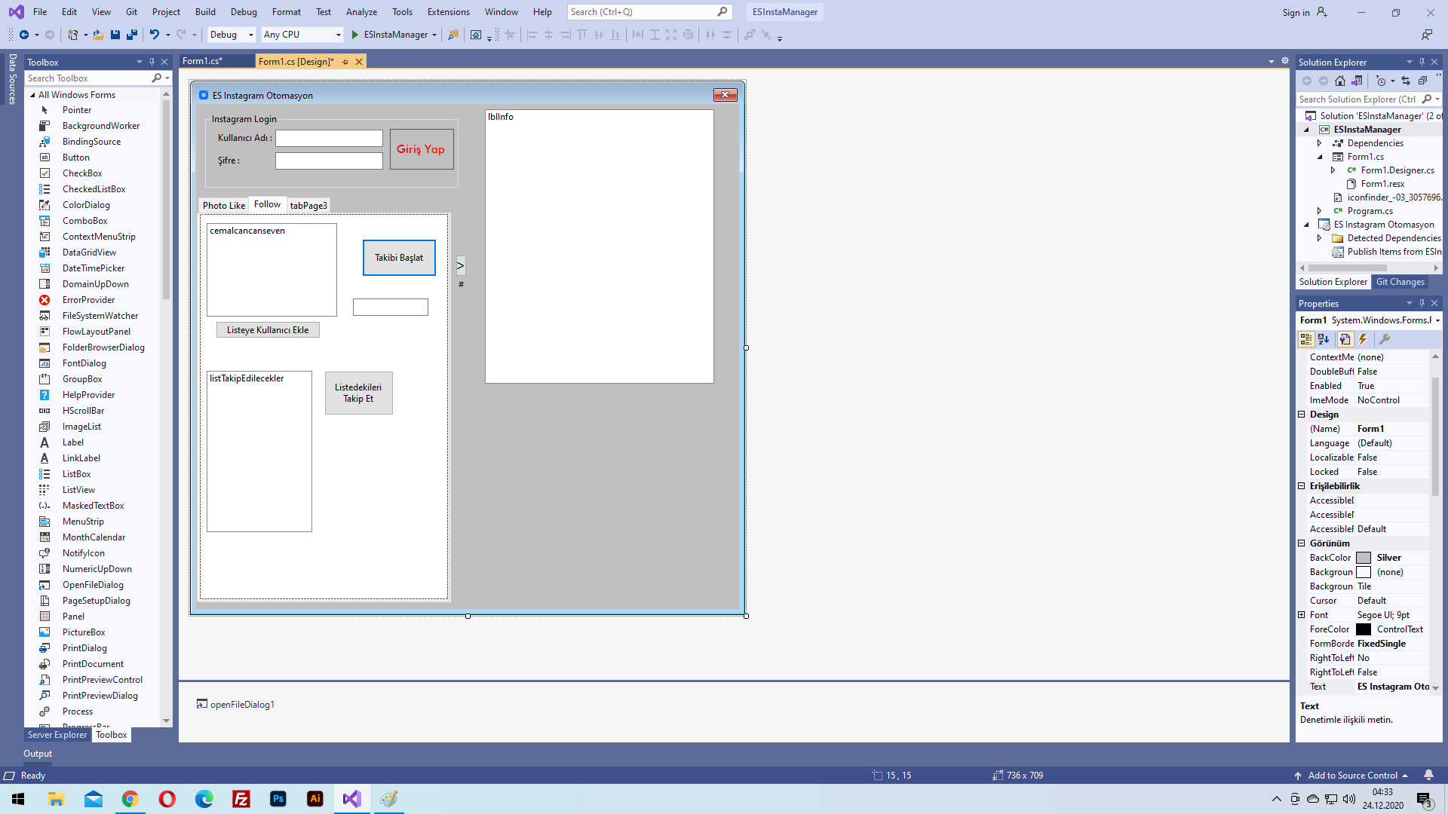Click the BackColor Silver color swatch
This screenshot has width=1448, height=814.
click(x=1364, y=558)
